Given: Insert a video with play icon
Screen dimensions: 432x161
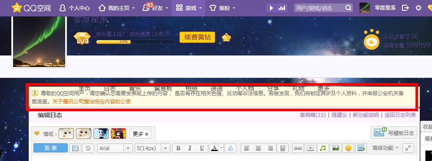Looking at the screenshot, I should pyautogui.click(x=310, y=148).
